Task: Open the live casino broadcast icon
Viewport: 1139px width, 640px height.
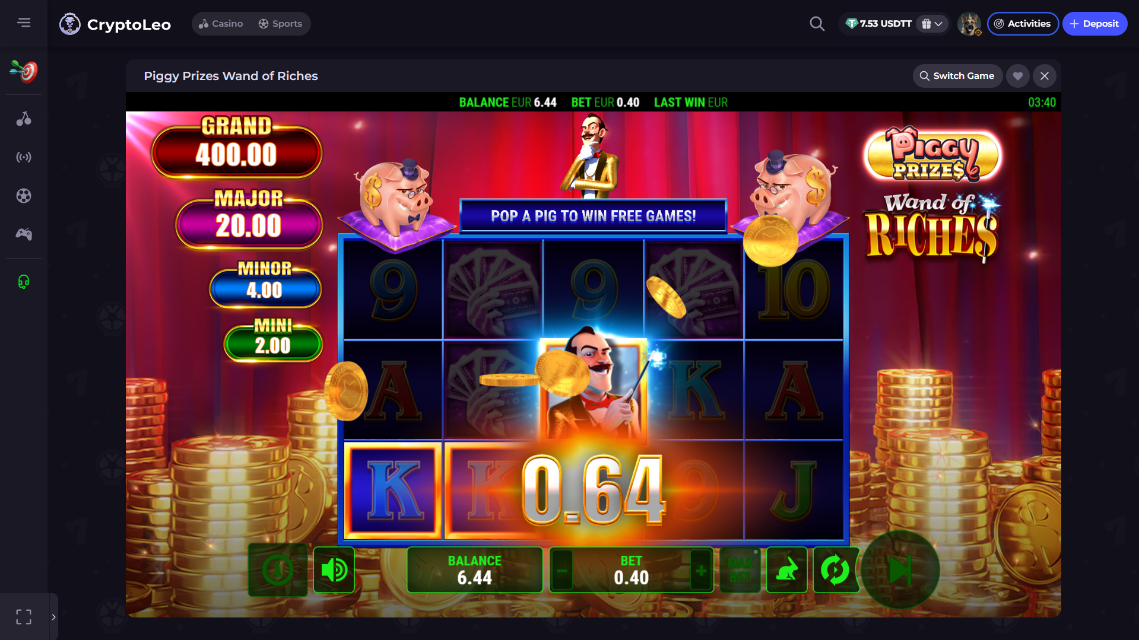Action: [x=24, y=157]
